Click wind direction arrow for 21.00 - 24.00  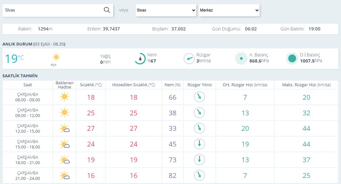coord(199,175)
